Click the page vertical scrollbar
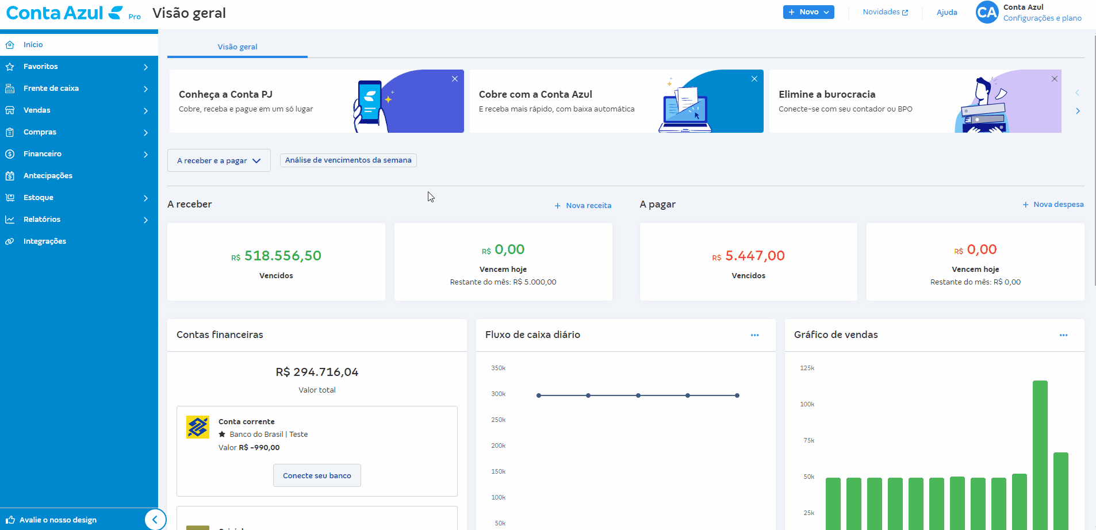The image size is (1096, 530). [1094, 161]
